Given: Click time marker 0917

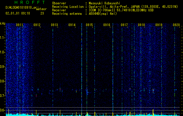Looking at the screenshot, I should [x=124, y=25].
